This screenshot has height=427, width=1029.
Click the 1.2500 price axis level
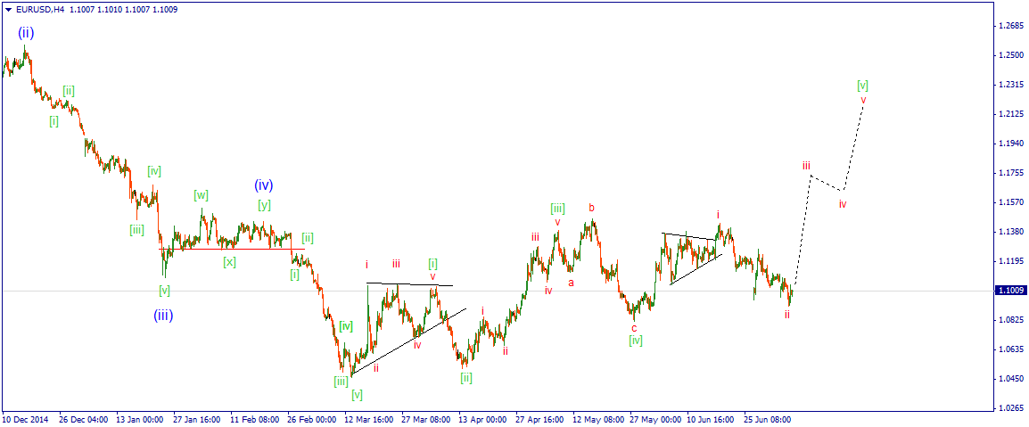(1009, 56)
